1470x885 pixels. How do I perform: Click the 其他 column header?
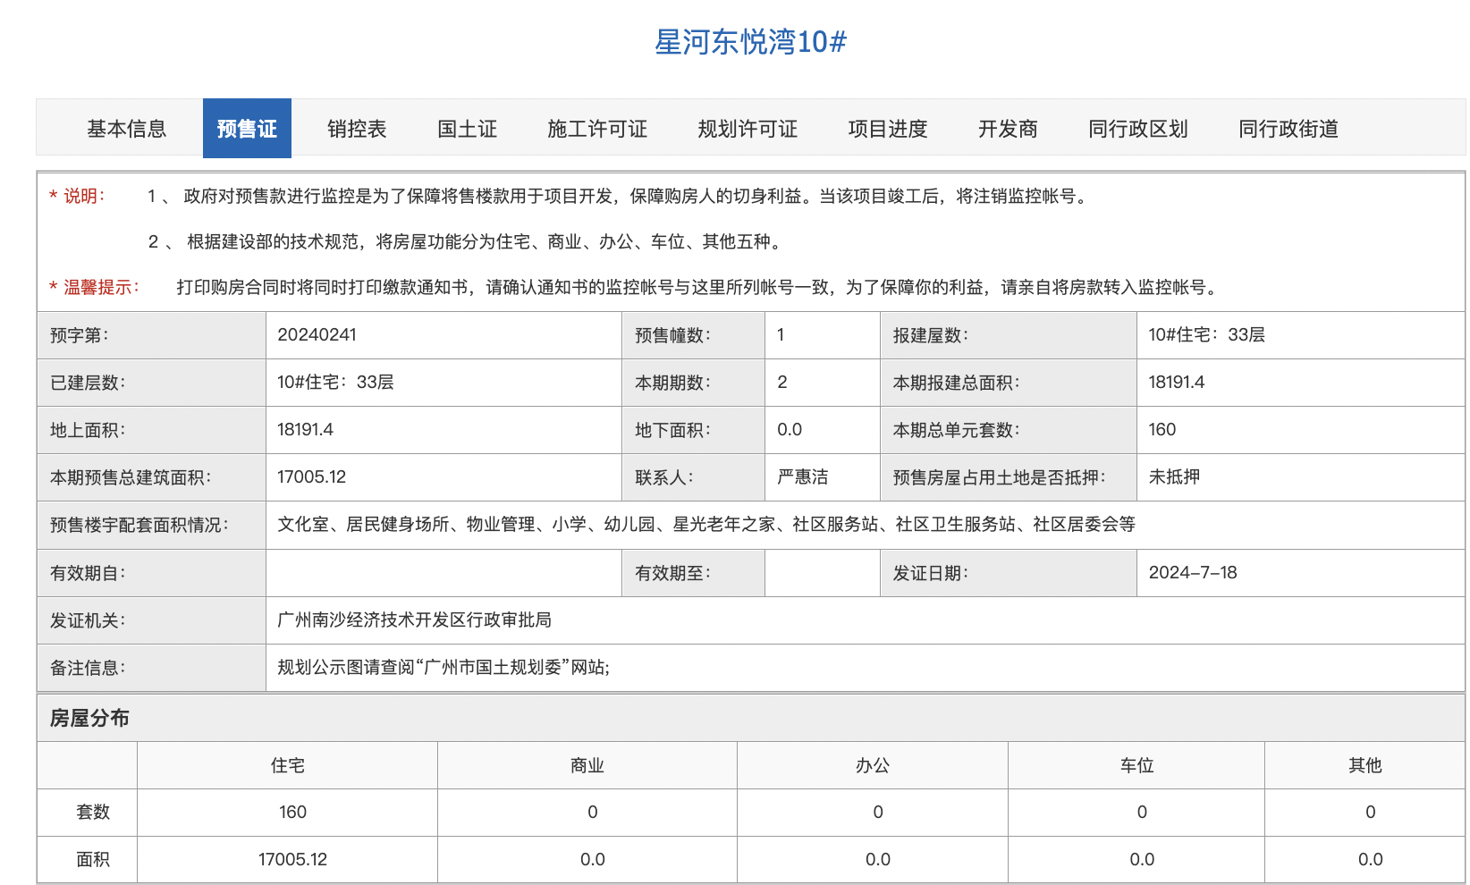point(1365,765)
